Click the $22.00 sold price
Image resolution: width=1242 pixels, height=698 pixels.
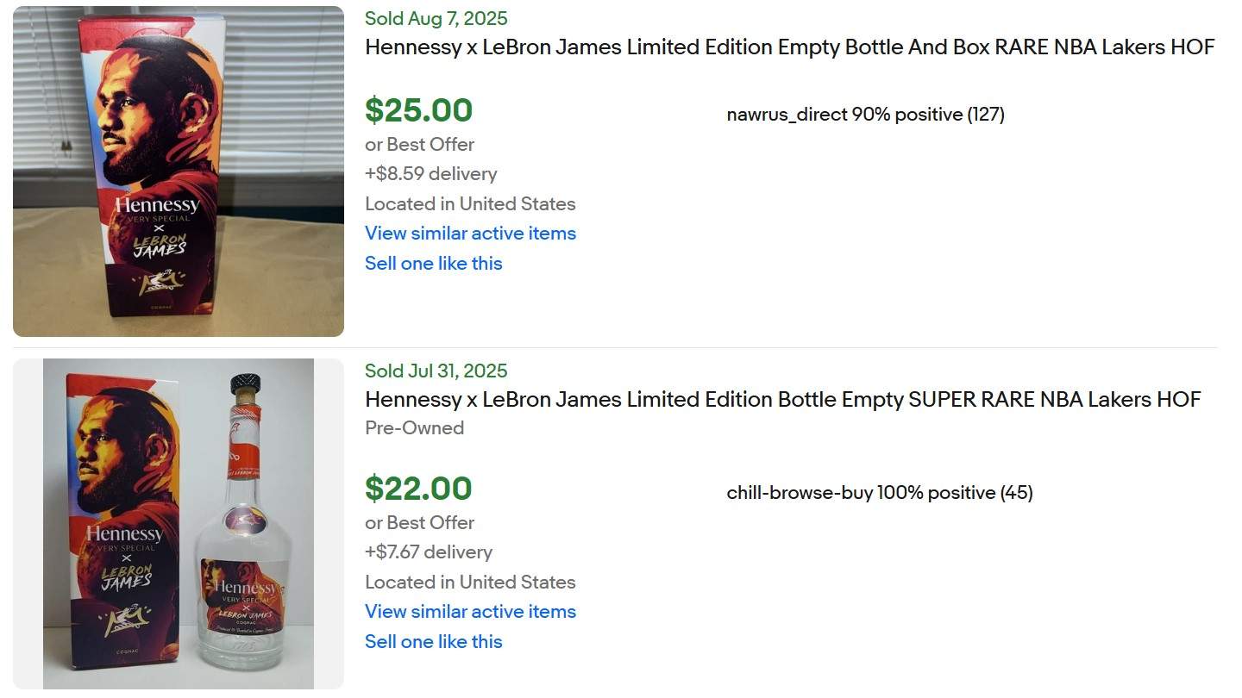pos(418,489)
